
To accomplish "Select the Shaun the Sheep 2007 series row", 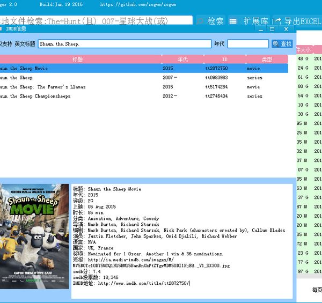I will click(x=80, y=78).
